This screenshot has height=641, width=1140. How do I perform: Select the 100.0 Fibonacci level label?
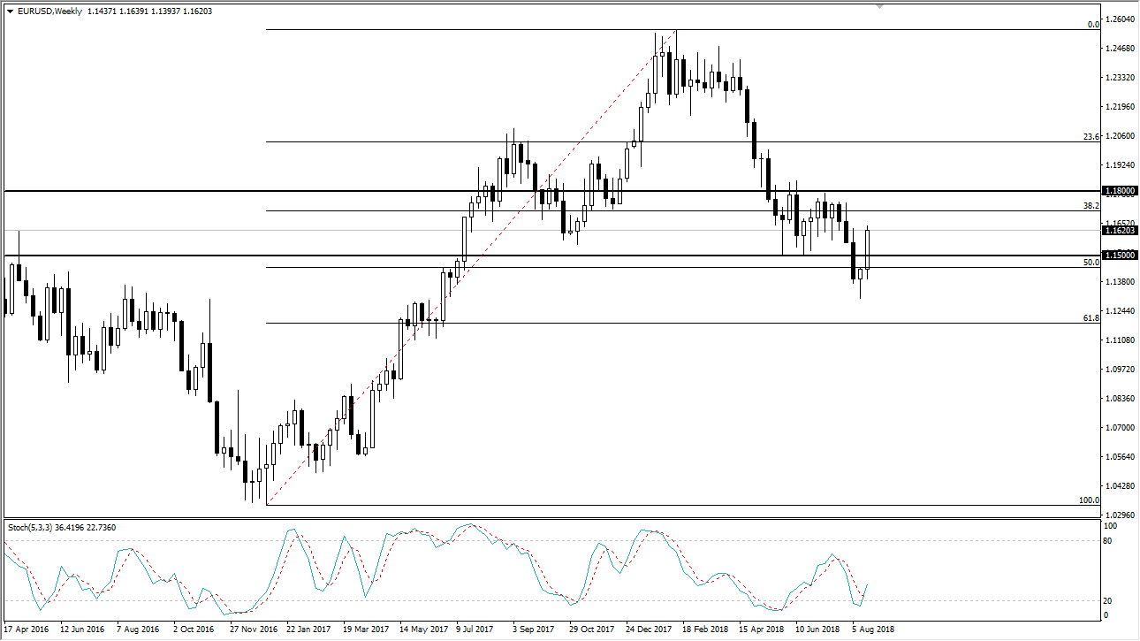coord(1089,500)
